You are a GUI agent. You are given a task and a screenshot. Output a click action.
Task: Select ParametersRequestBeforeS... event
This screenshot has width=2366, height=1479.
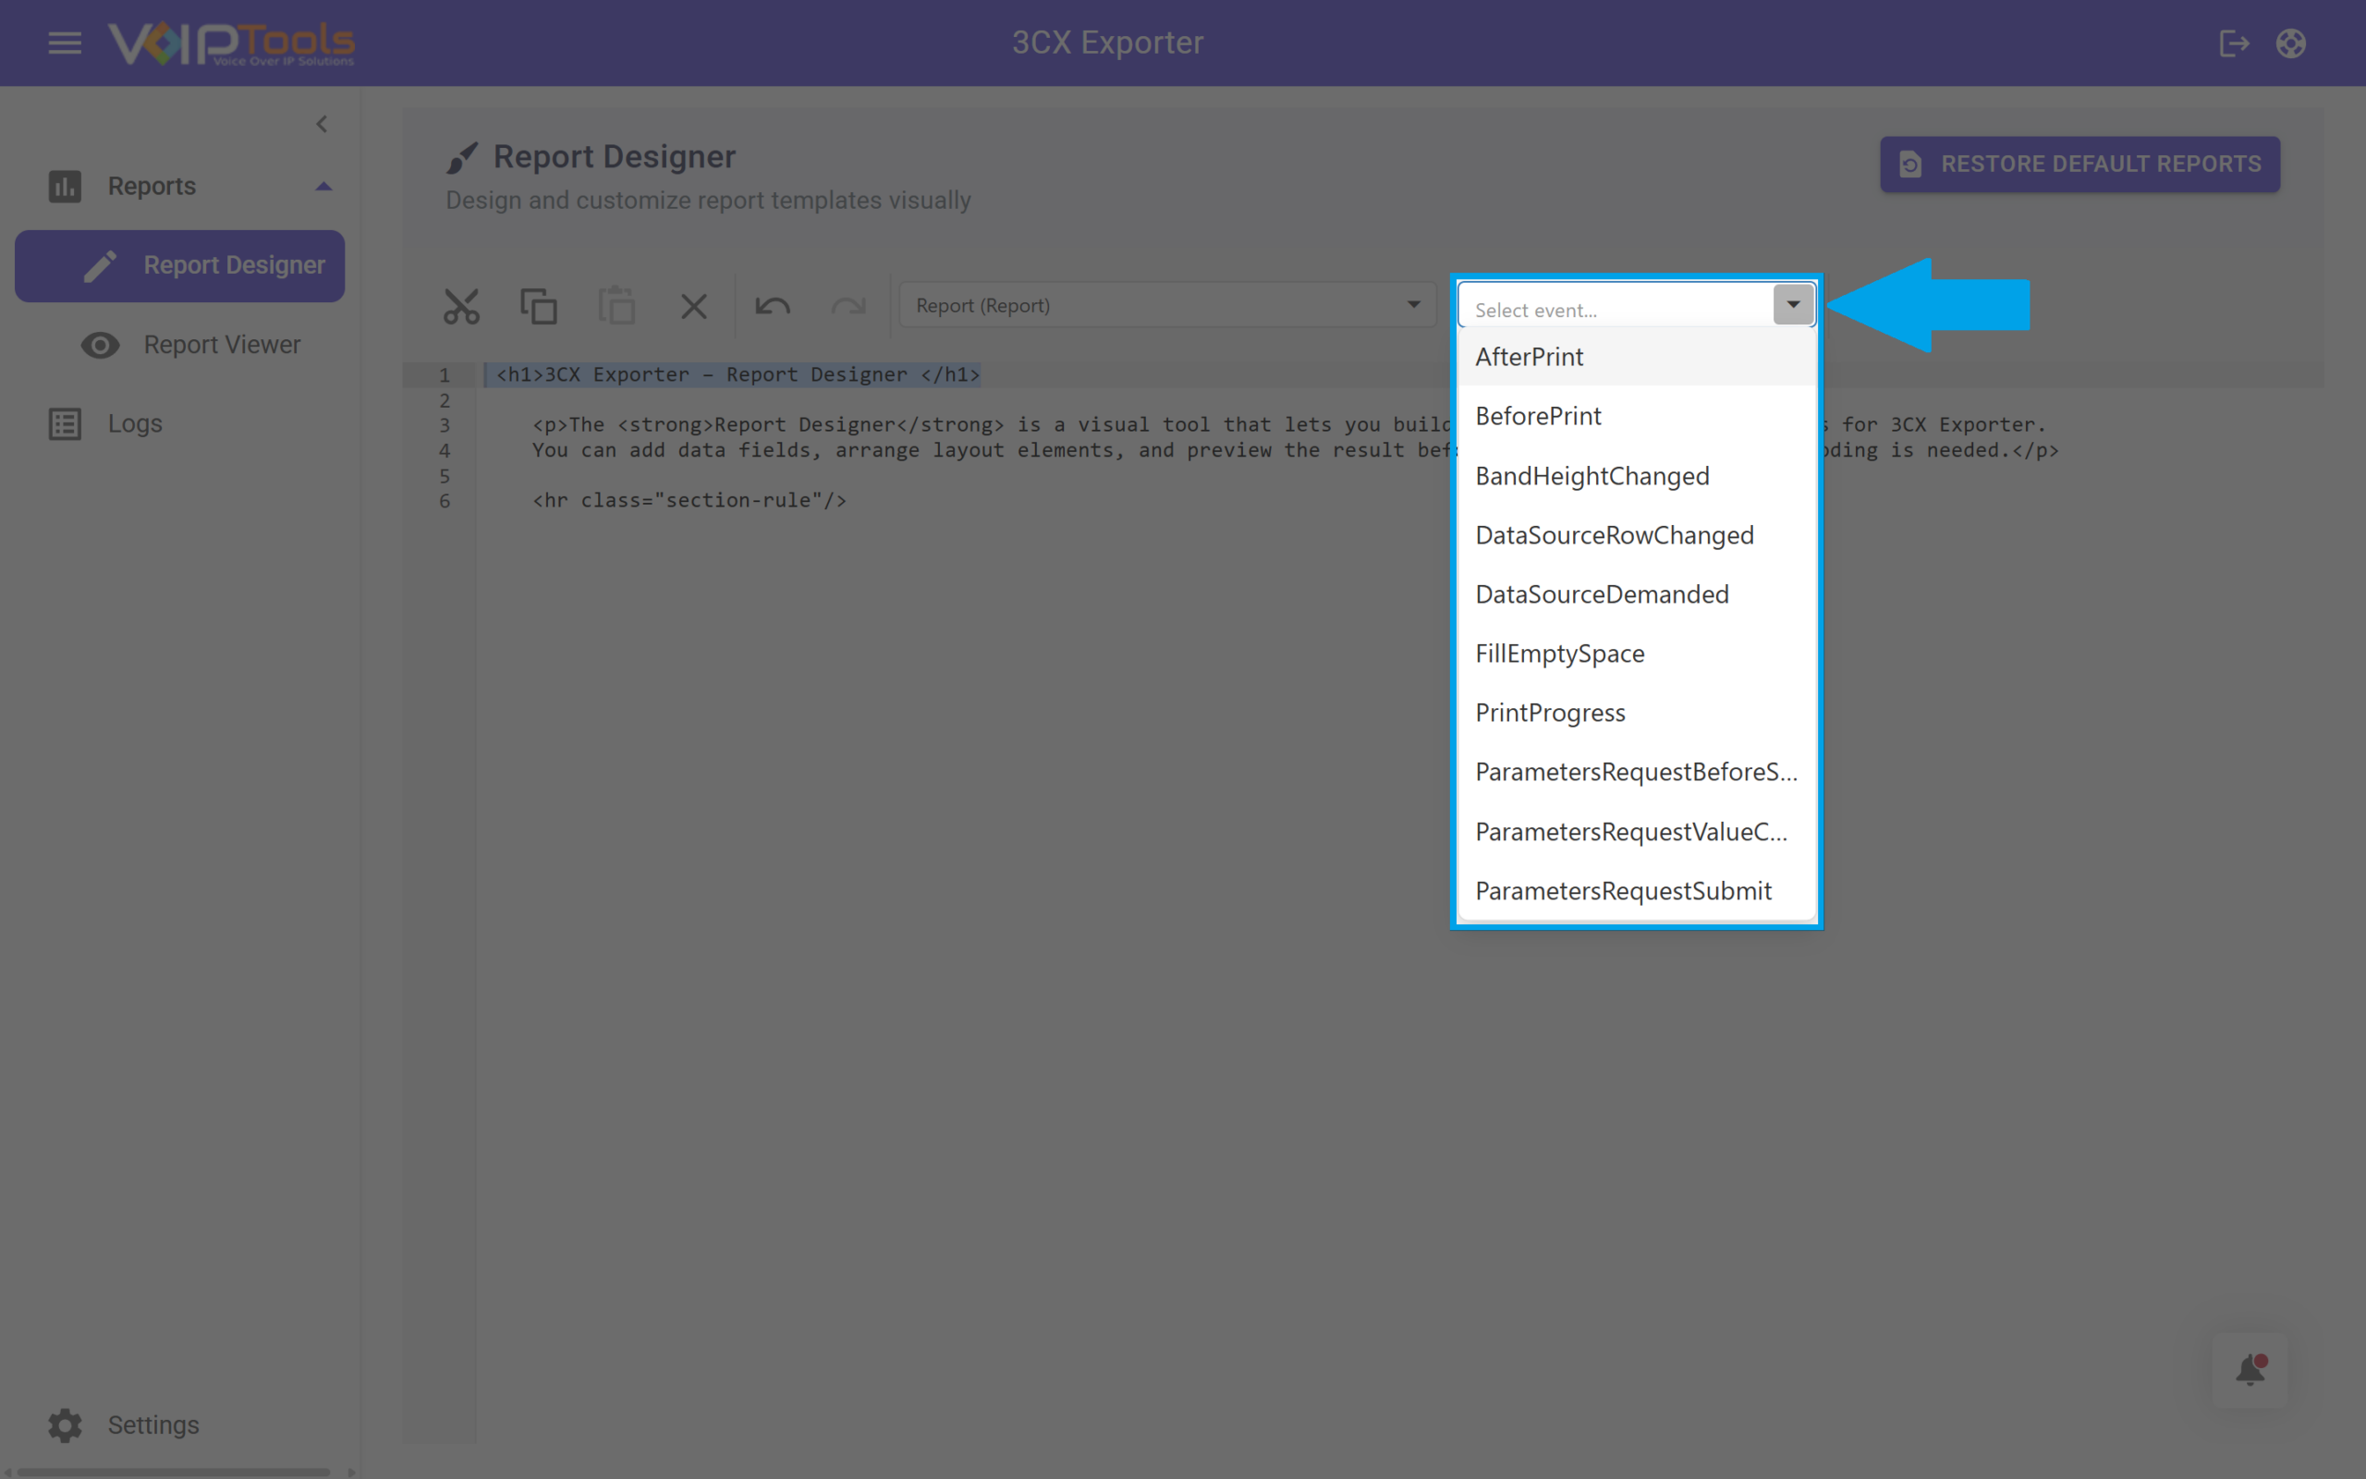click(1637, 772)
